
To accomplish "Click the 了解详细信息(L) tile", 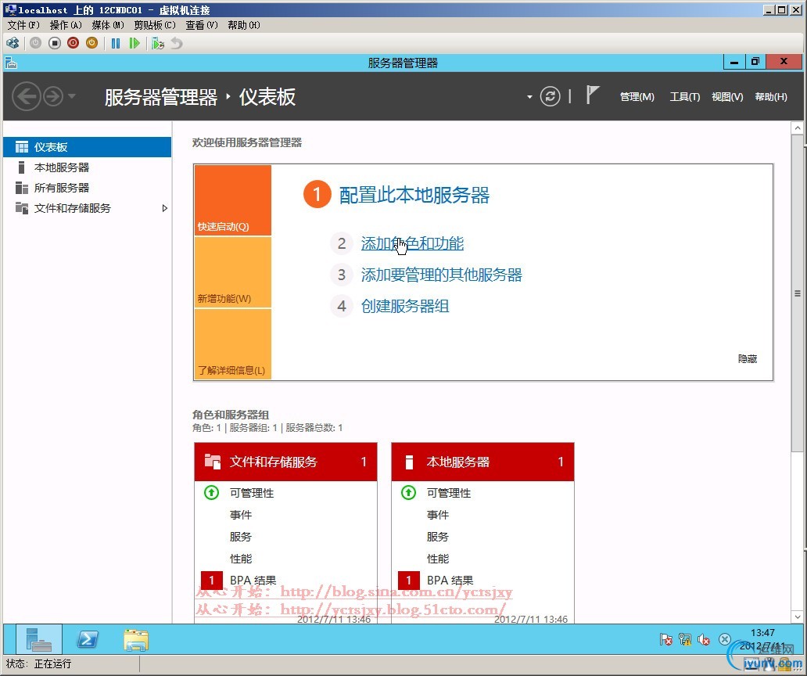I will click(x=232, y=344).
